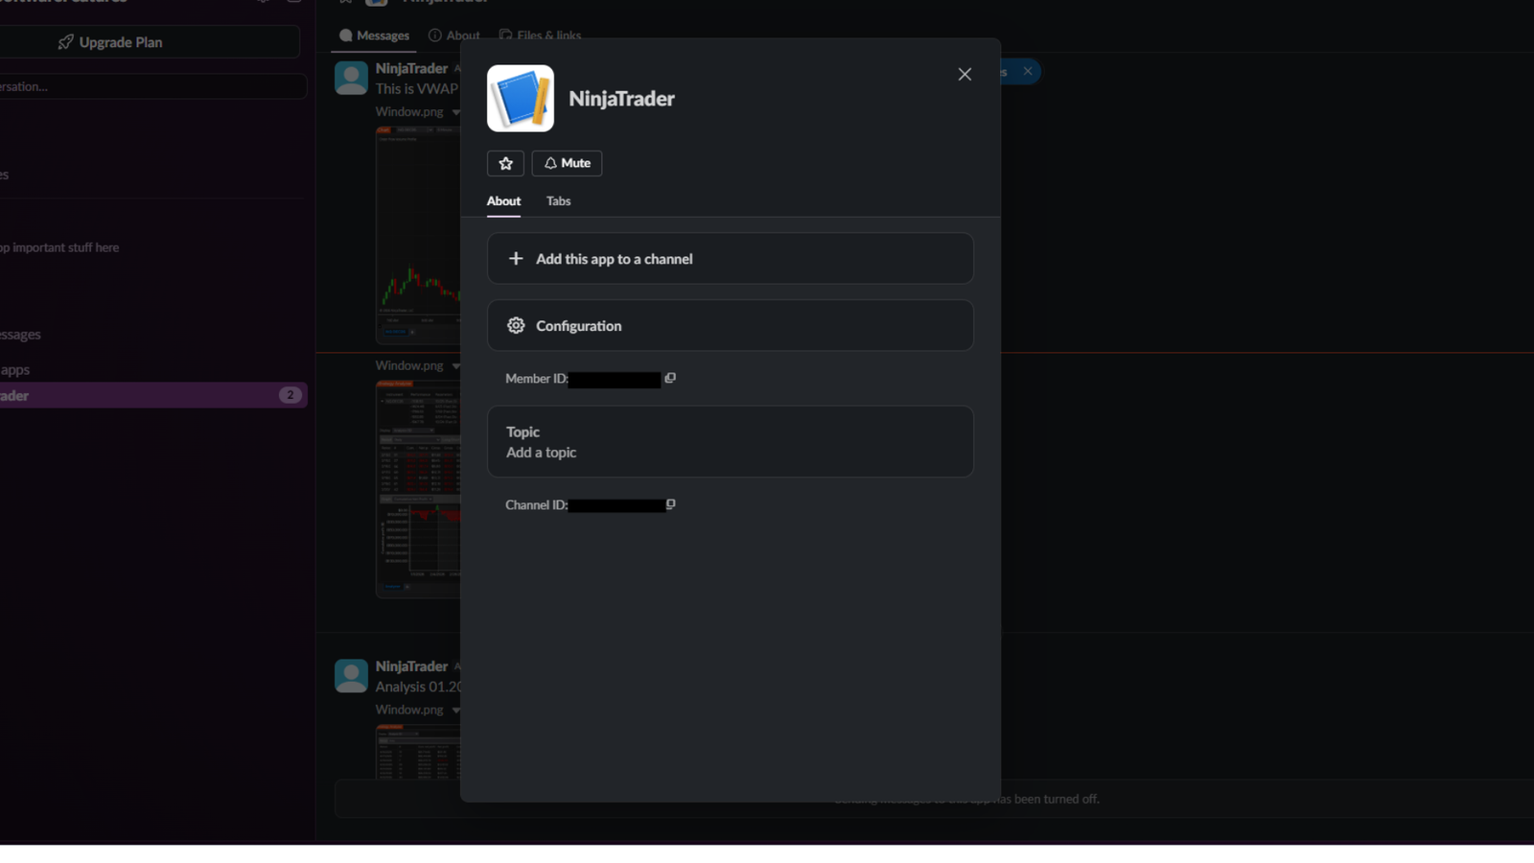Click the Upgrade Plan button
Viewport: 1534px width, 863px height.
pos(149,42)
